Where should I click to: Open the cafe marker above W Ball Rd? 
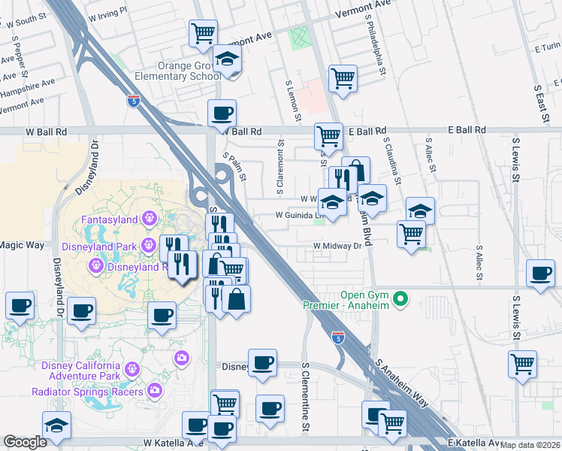click(222, 115)
